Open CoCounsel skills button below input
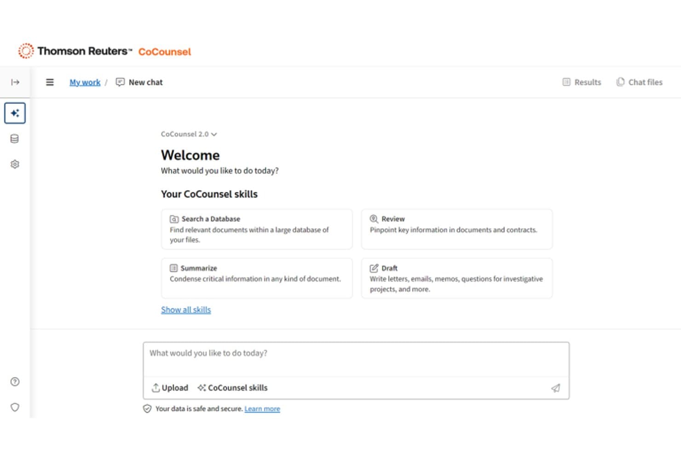 pyautogui.click(x=232, y=388)
